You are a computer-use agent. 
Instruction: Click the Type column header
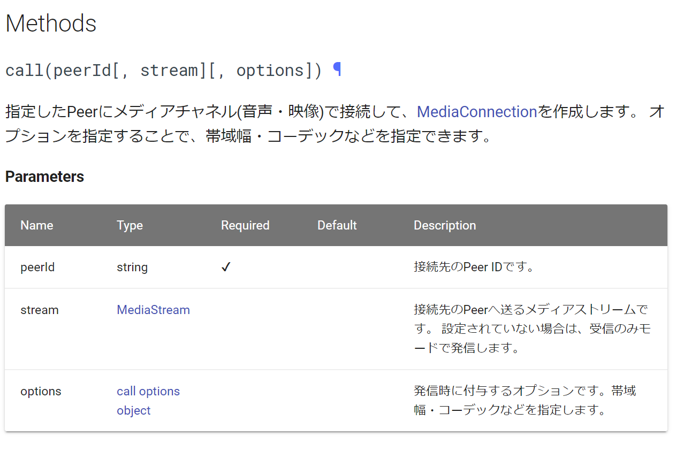(x=130, y=225)
